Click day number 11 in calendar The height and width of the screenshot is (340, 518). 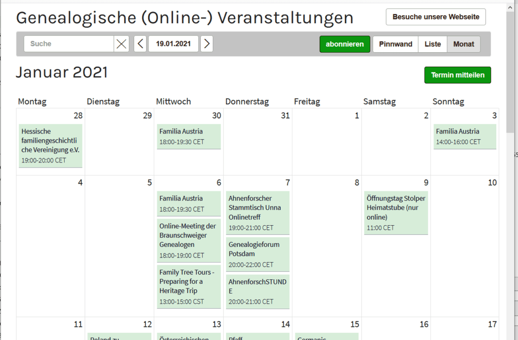(x=78, y=324)
